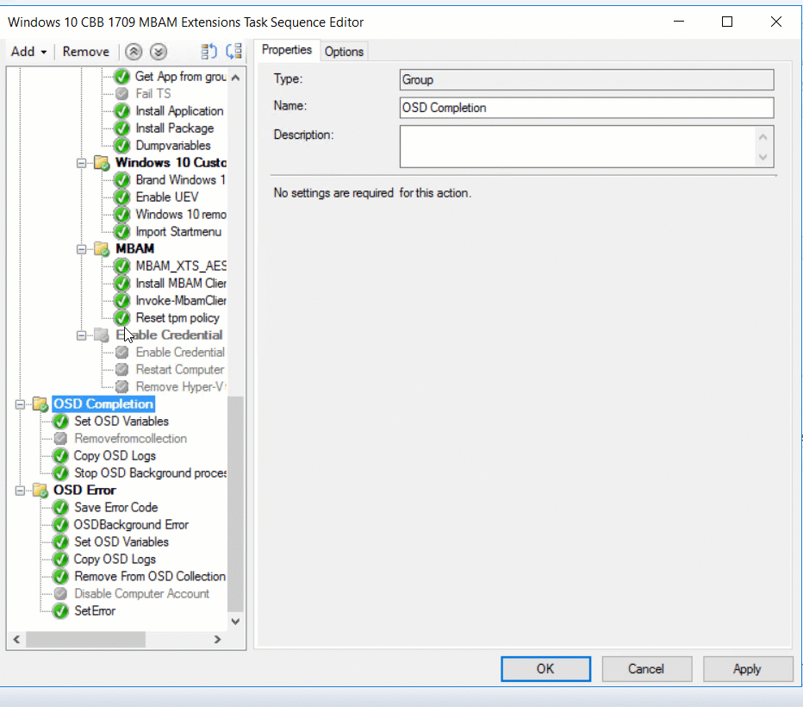
Task: Click the green check beside Stop OSD Background process
Action: 59,472
